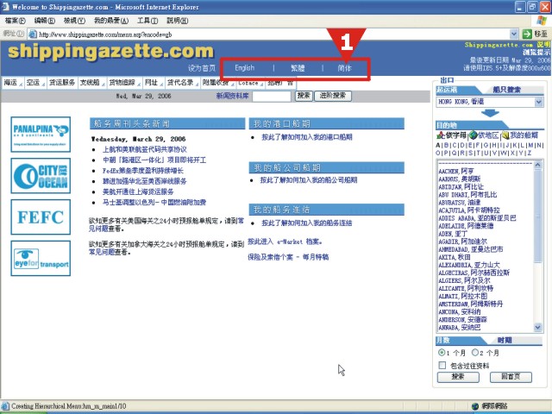Image resolution: width=552 pixels, height=414 pixels.
Task: Open the 支线船 navigation menu
Action: (92, 83)
